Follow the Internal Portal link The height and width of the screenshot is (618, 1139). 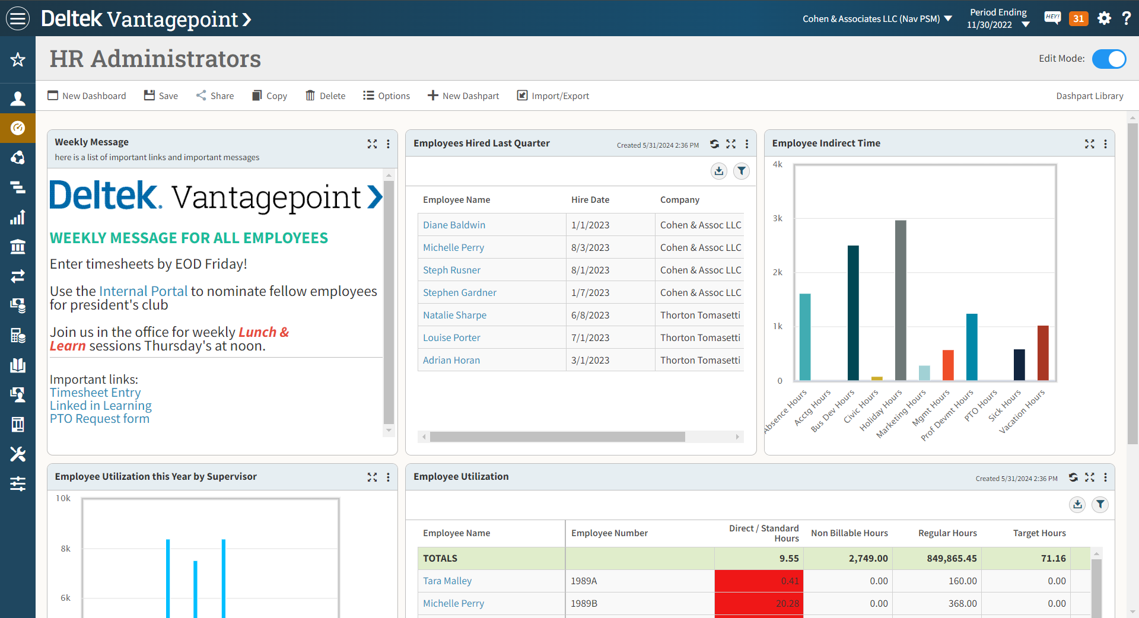[x=143, y=291]
